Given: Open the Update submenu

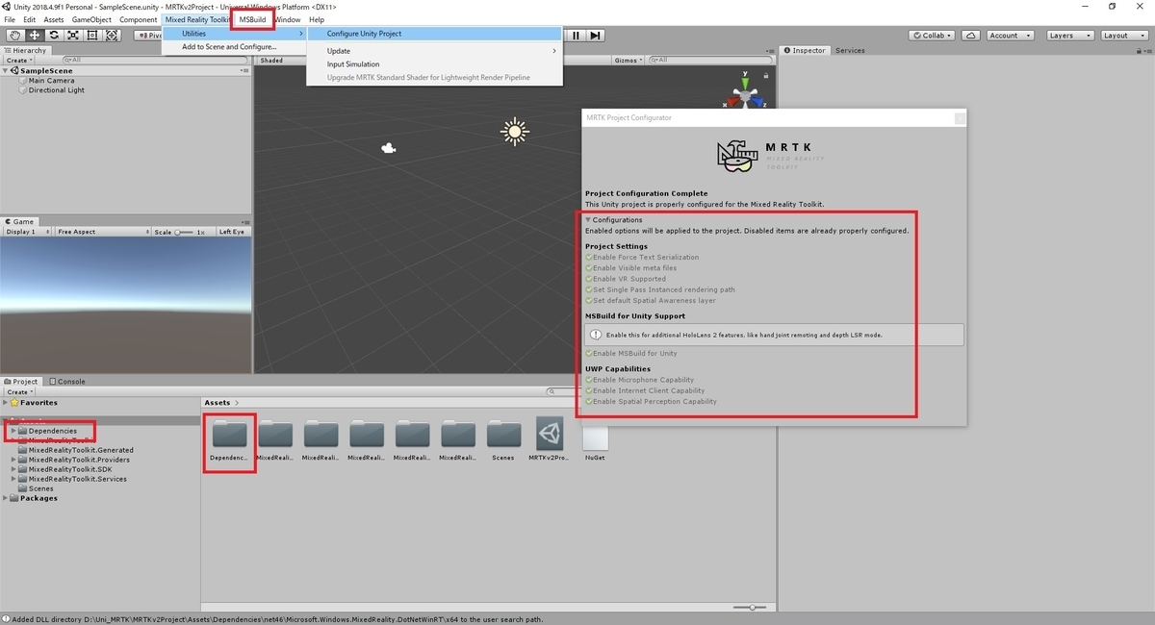Looking at the screenshot, I should pyautogui.click(x=434, y=51).
